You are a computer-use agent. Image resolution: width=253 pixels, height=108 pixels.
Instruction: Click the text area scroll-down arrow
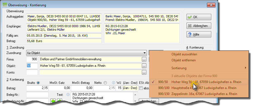135,101
